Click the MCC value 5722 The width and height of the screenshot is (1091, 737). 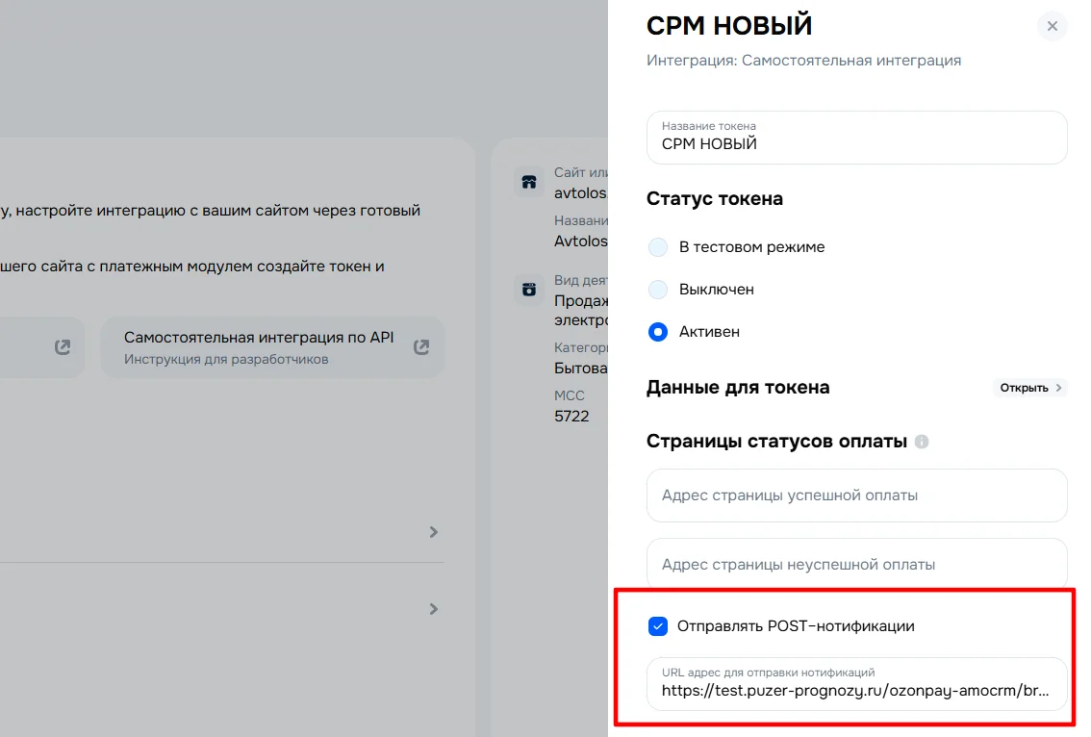[x=571, y=417]
